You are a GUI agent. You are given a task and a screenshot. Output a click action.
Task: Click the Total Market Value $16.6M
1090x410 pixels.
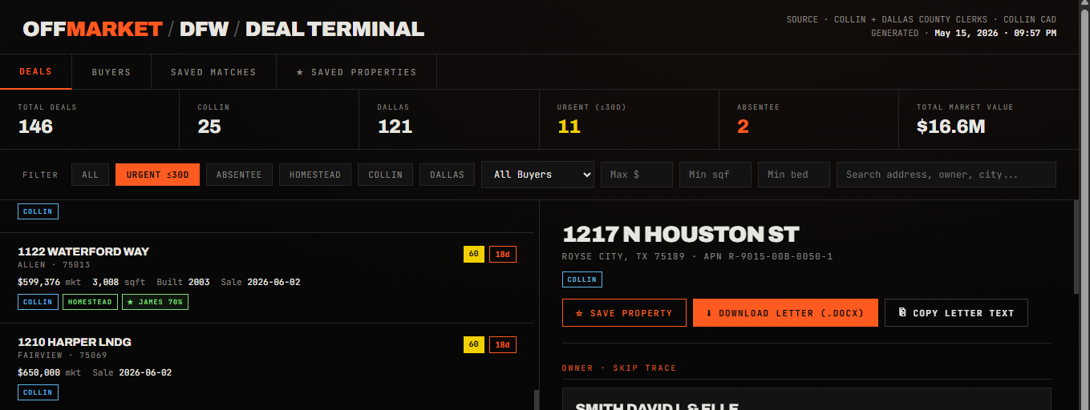click(987, 119)
